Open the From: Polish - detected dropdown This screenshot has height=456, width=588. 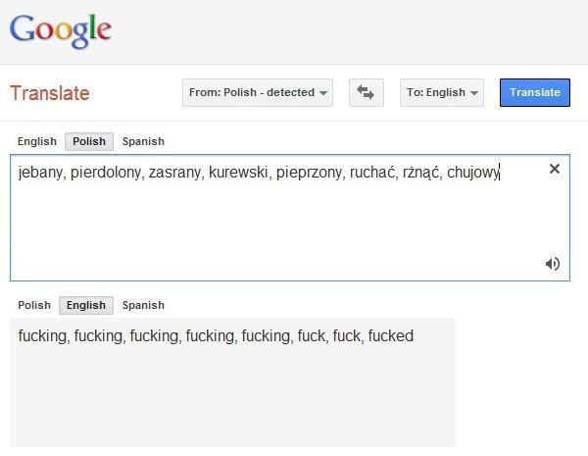[x=258, y=92]
